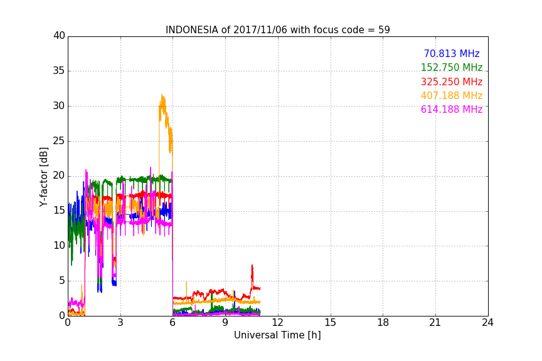Select the 614.188 MHz legend label
This screenshot has width=542, height=361.
tap(452, 109)
